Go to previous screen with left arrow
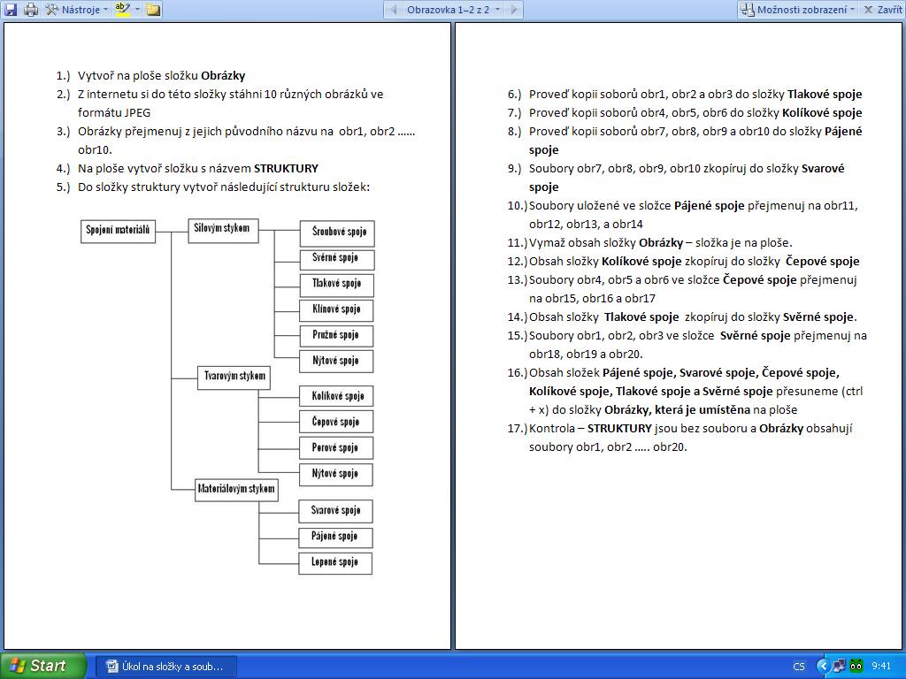Viewport: 906px width, 679px height. pyautogui.click(x=394, y=9)
